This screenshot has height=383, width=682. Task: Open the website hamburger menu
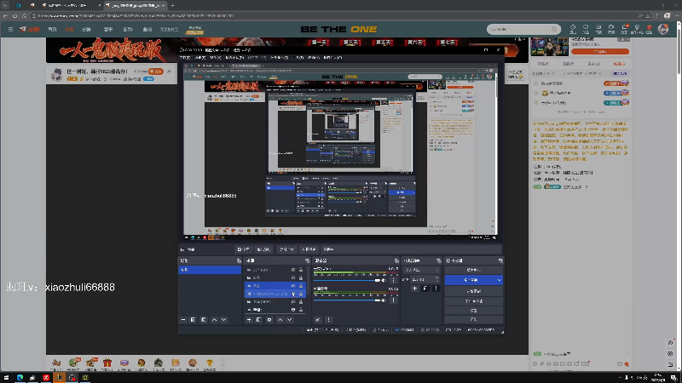10,29
